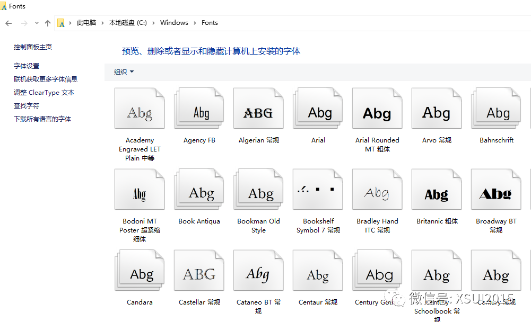
Task: Open 调整 ClearType 文本 link
Action: 44,92
